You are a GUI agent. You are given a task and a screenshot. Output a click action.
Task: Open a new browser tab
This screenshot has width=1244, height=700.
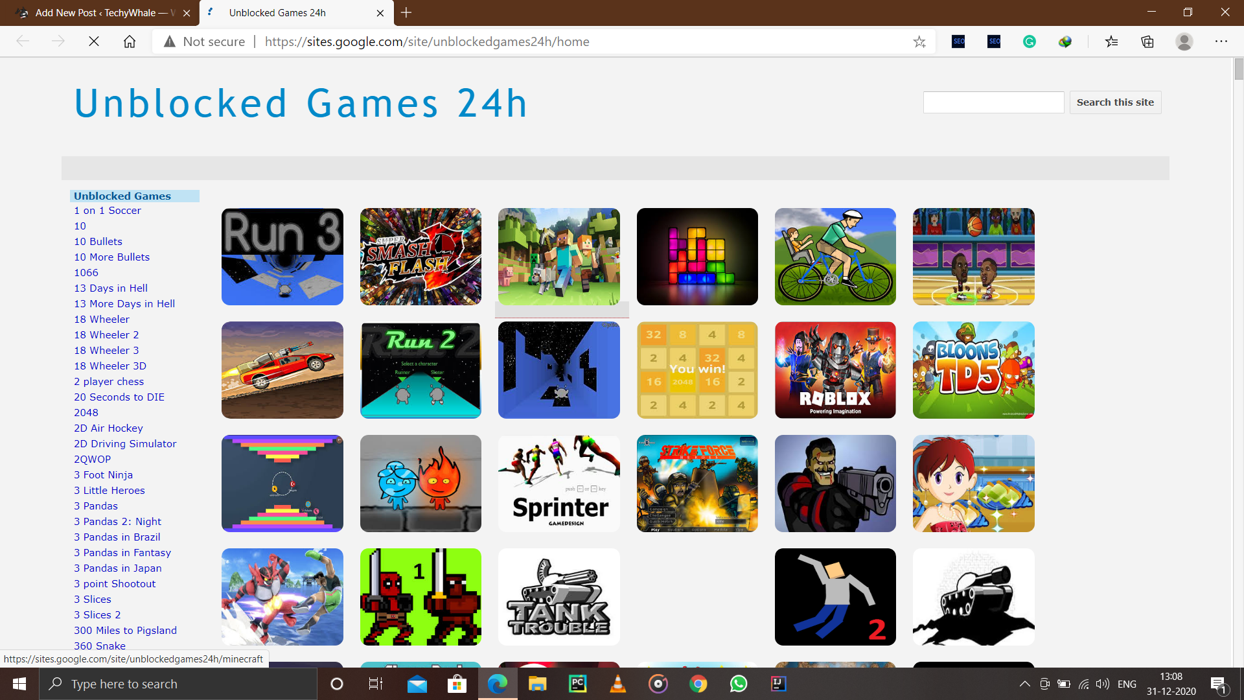point(406,12)
